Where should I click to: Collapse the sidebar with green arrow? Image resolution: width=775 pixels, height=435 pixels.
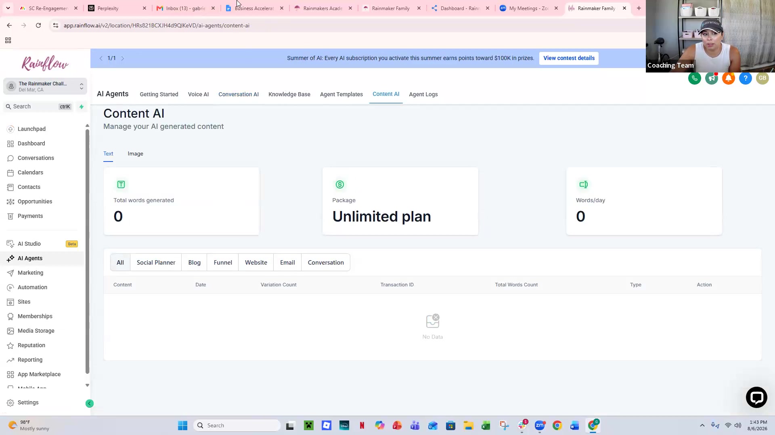pyautogui.click(x=90, y=404)
